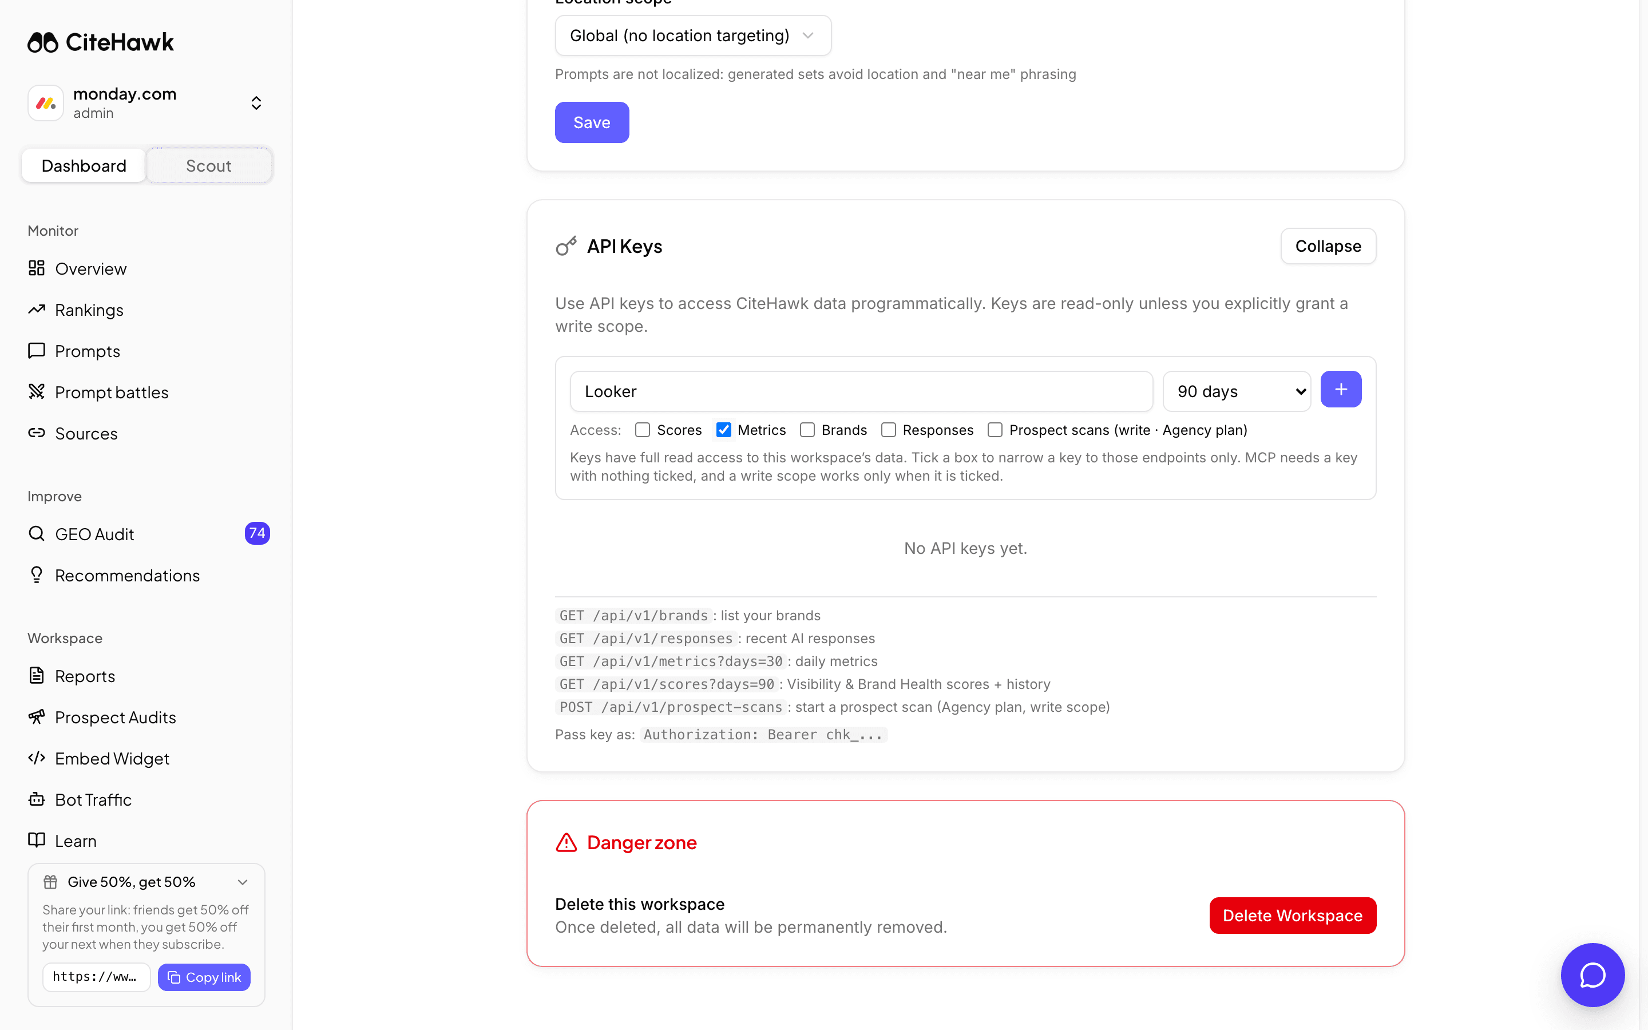The height and width of the screenshot is (1030, 1648).
Task: Open Prompt battles page
Action: [x=146, y=393]
